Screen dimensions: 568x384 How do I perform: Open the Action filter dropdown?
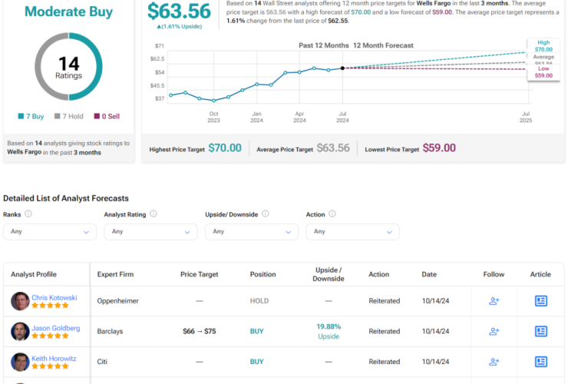353,232
